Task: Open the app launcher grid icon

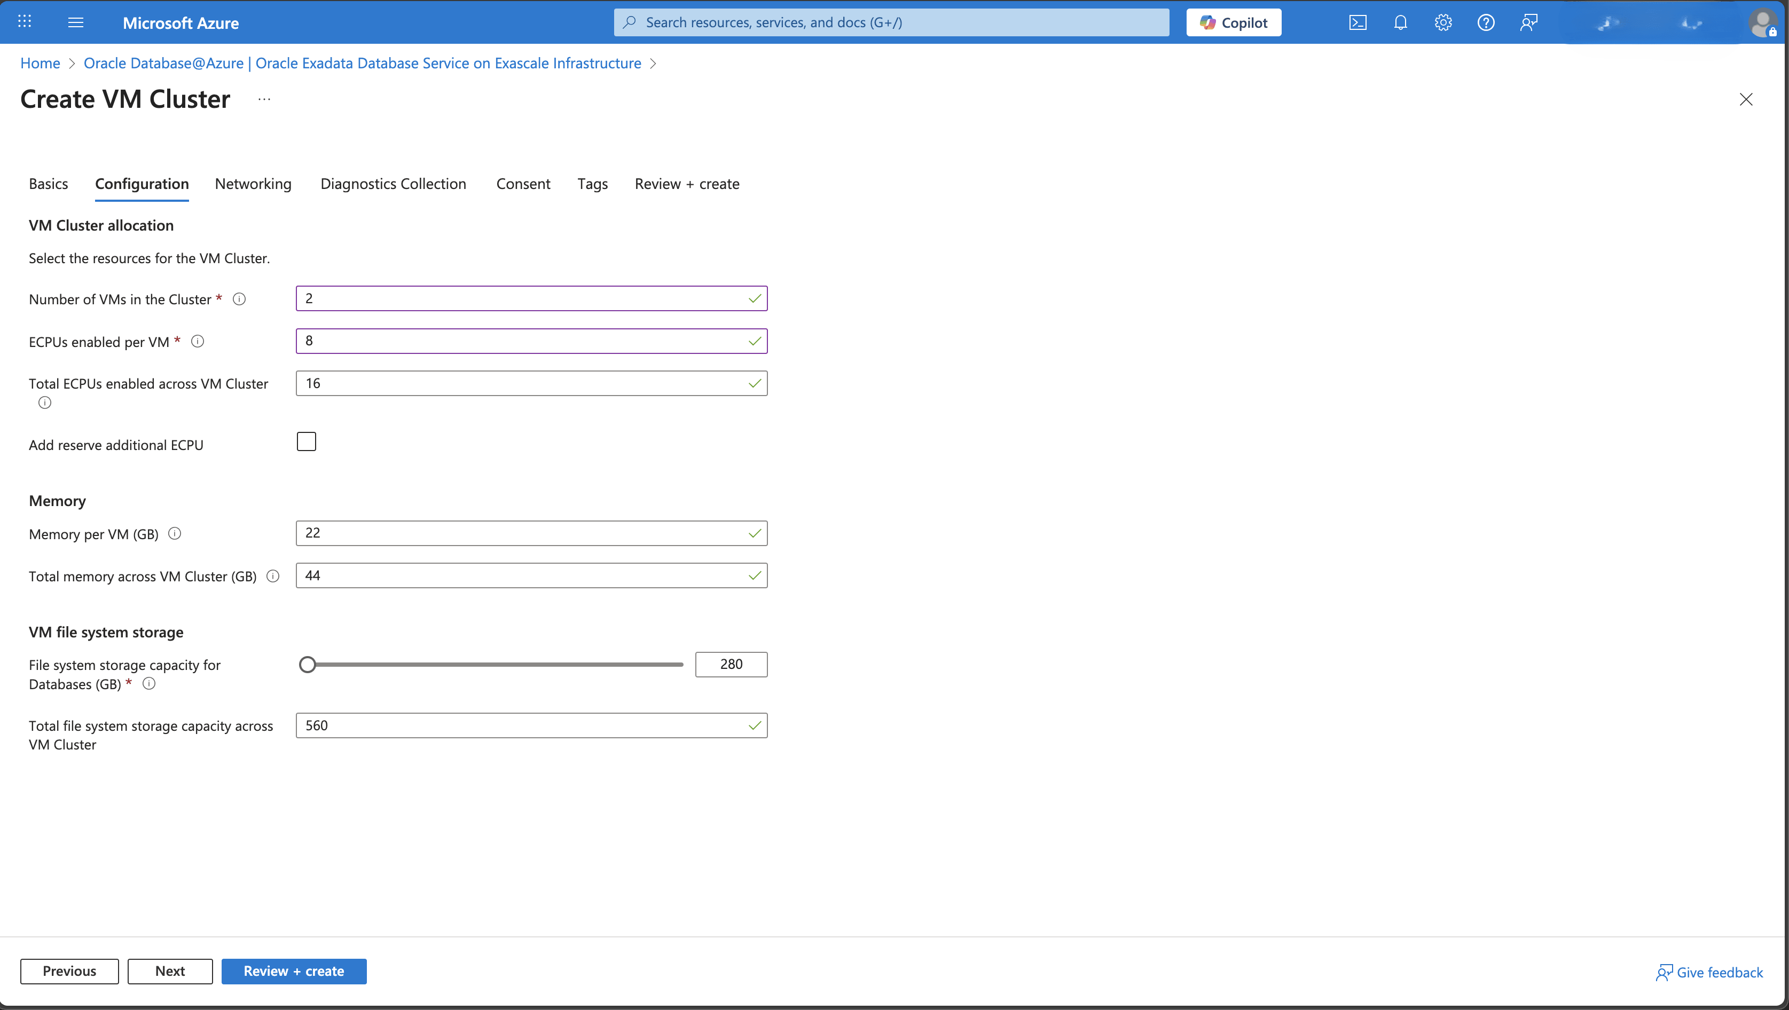Action: (x=25, y=21)
